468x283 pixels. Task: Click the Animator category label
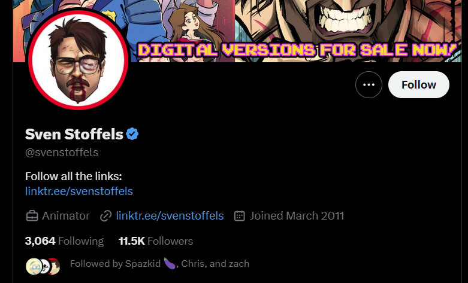[66, 215]
